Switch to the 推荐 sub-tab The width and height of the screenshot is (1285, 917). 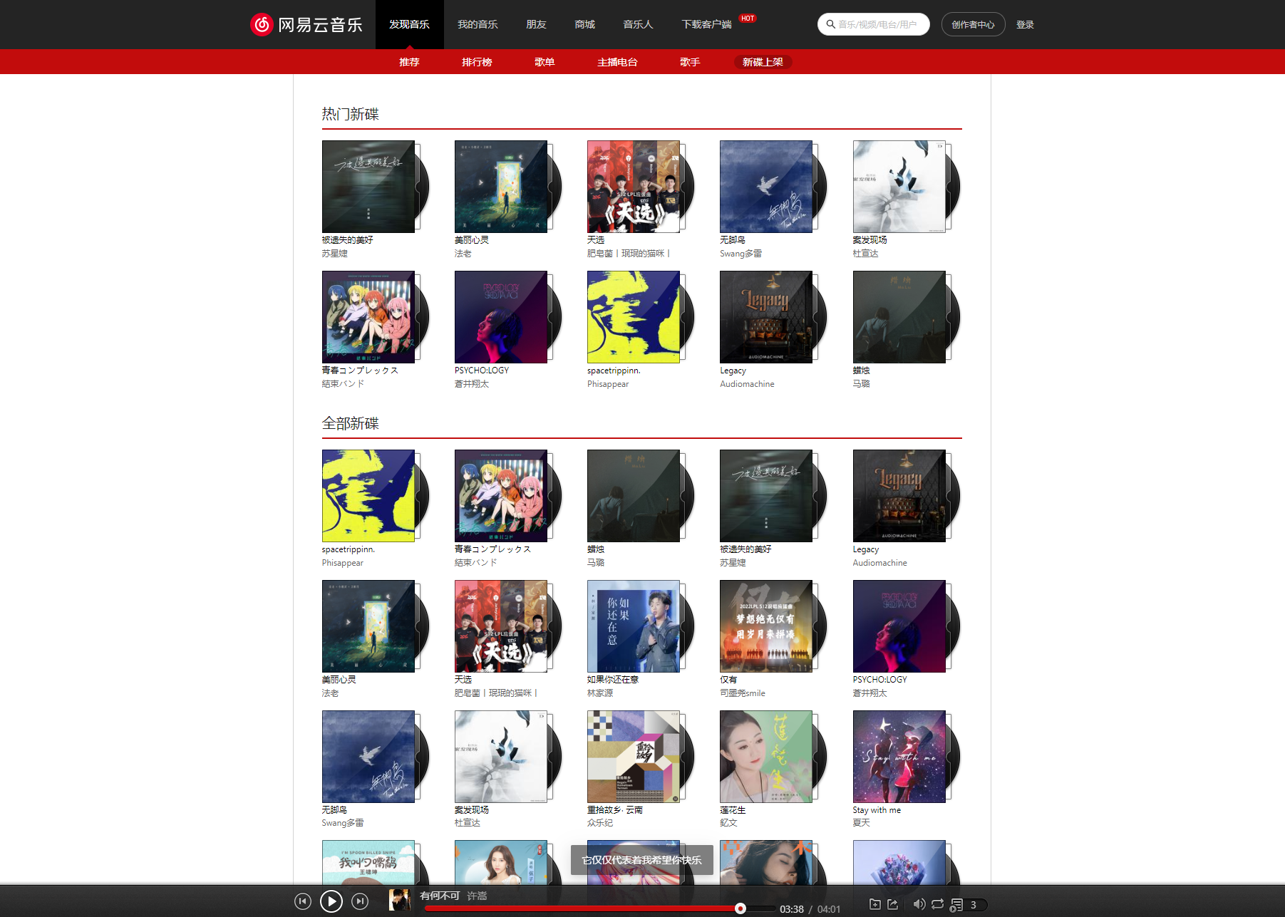click(409, 62)
